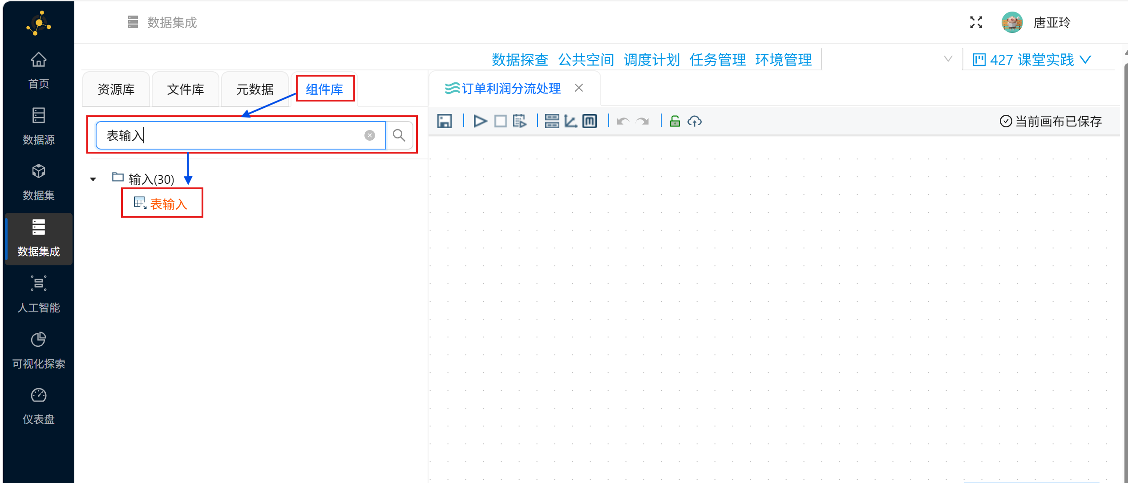The width and height of the screenshot is (1128, 483).
Task: Click the cloud upload publish icon
Action: pyautogui.click(x=694, y=121)
